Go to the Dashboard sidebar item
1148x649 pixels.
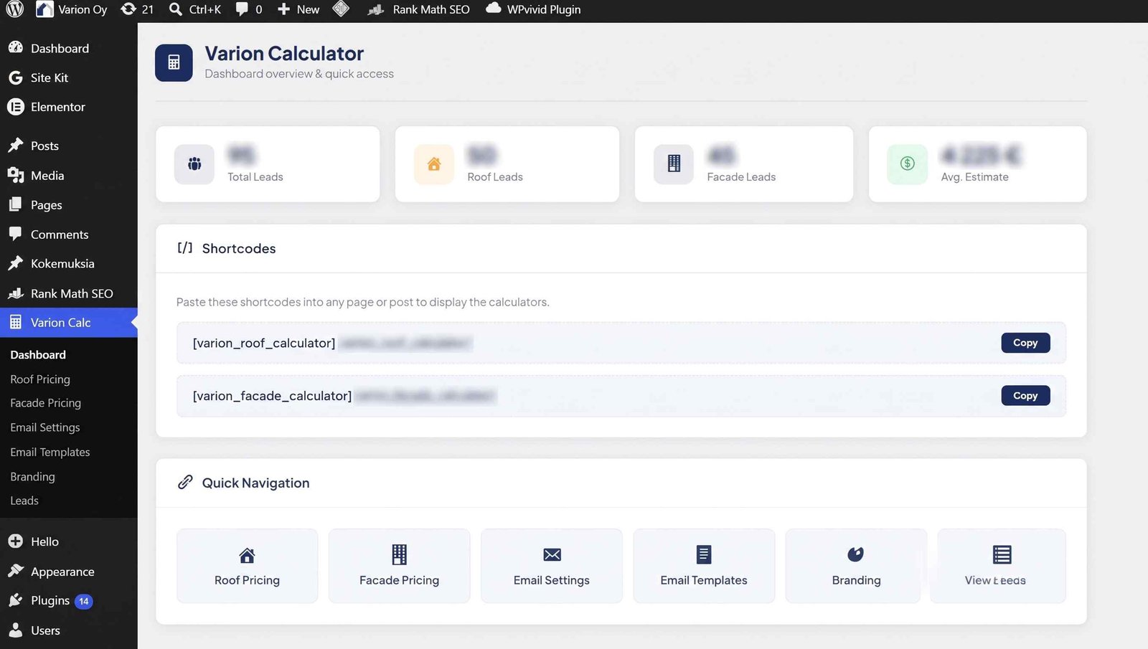pos(69,48)
